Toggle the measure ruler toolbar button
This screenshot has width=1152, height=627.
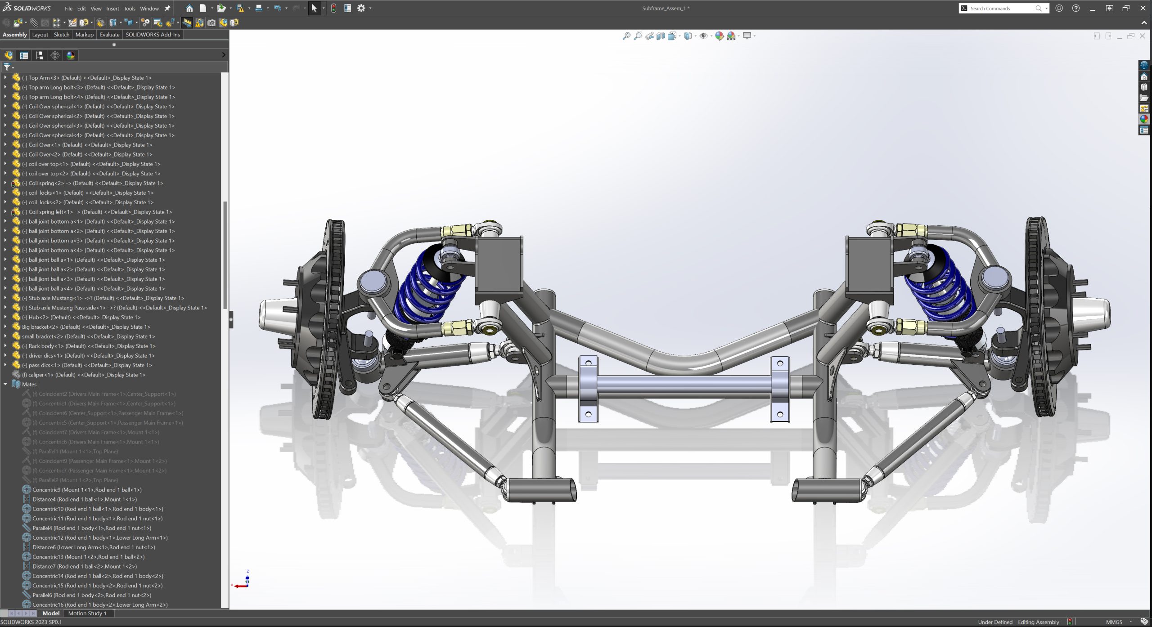coord(187,22)
